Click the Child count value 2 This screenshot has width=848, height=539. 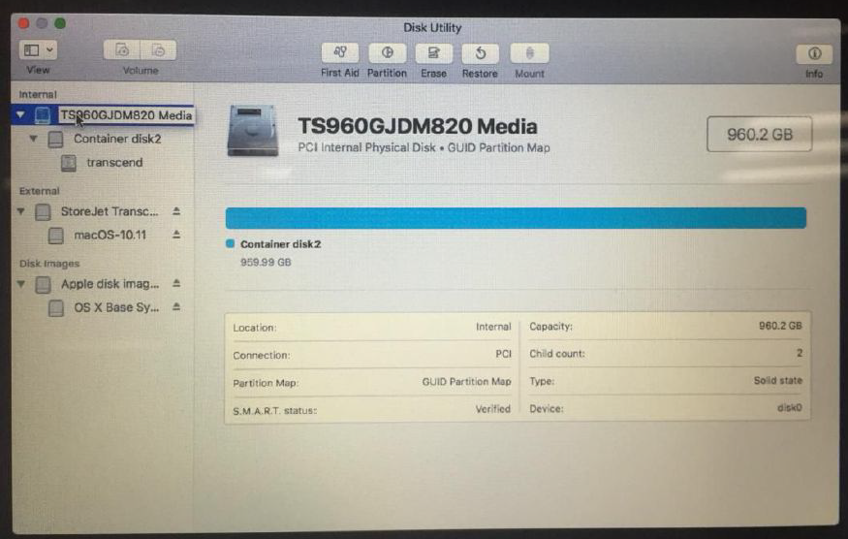(x=800, y=353)
